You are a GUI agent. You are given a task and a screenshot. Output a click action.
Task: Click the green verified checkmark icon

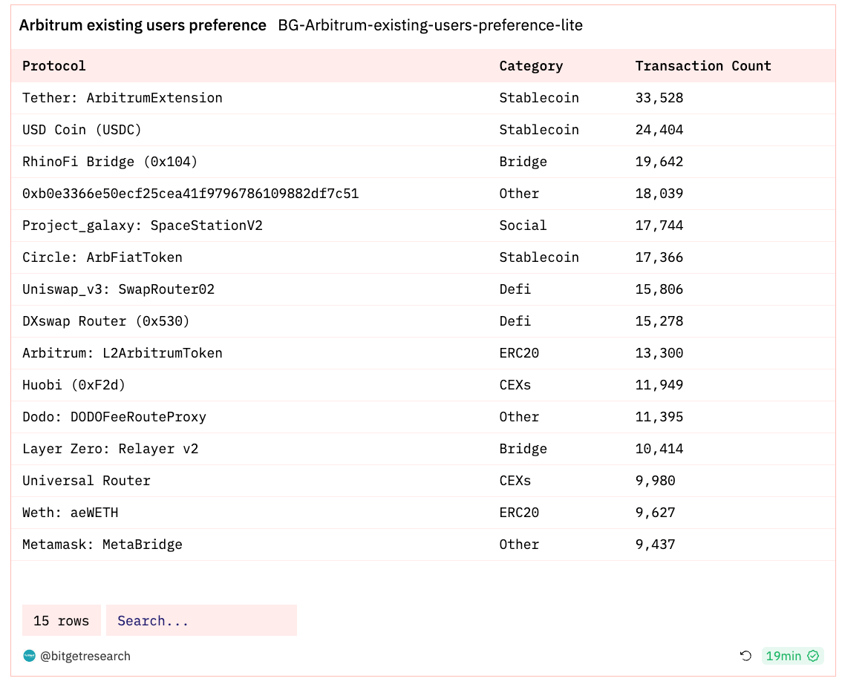813,656
